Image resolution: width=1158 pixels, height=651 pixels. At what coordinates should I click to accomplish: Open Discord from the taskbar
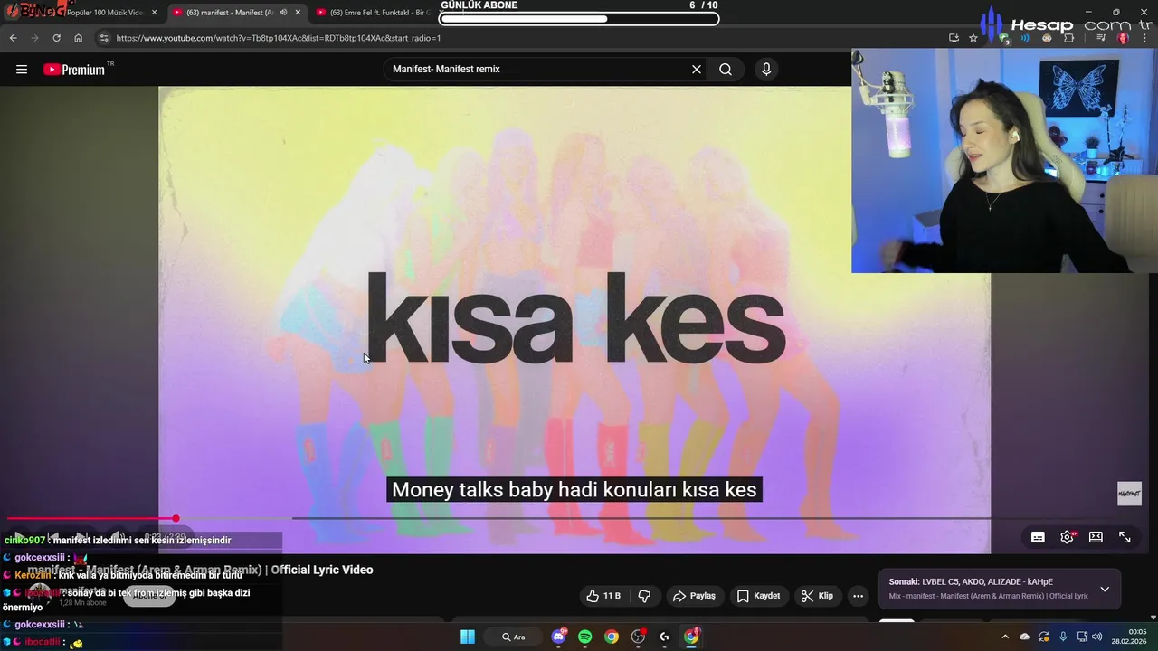pyautogui.click(x=558, y=637)
